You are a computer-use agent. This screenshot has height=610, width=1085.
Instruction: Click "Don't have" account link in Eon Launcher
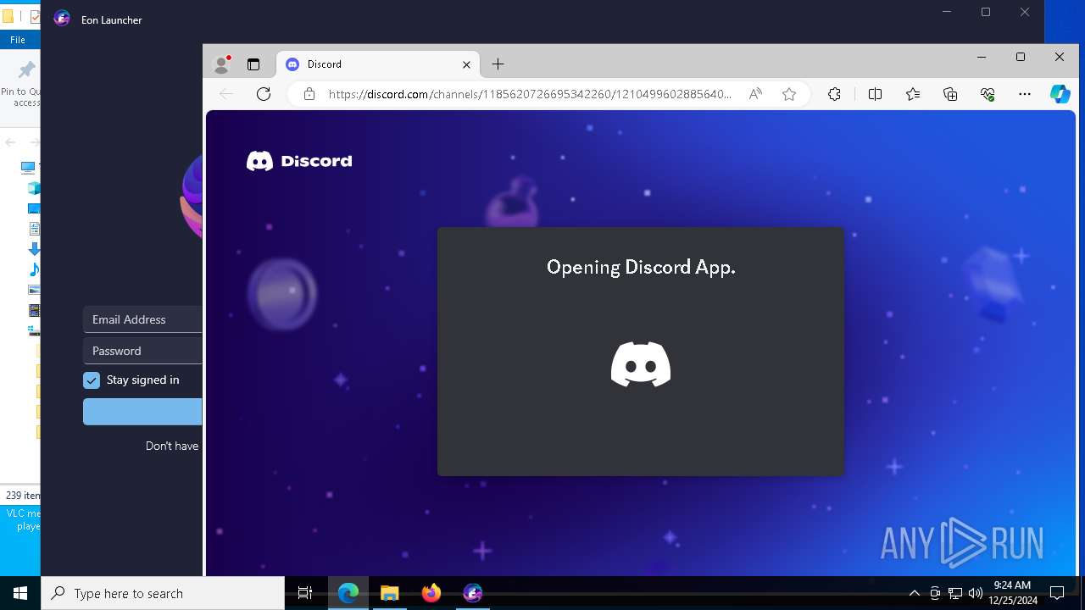click(x=172, y=446)
